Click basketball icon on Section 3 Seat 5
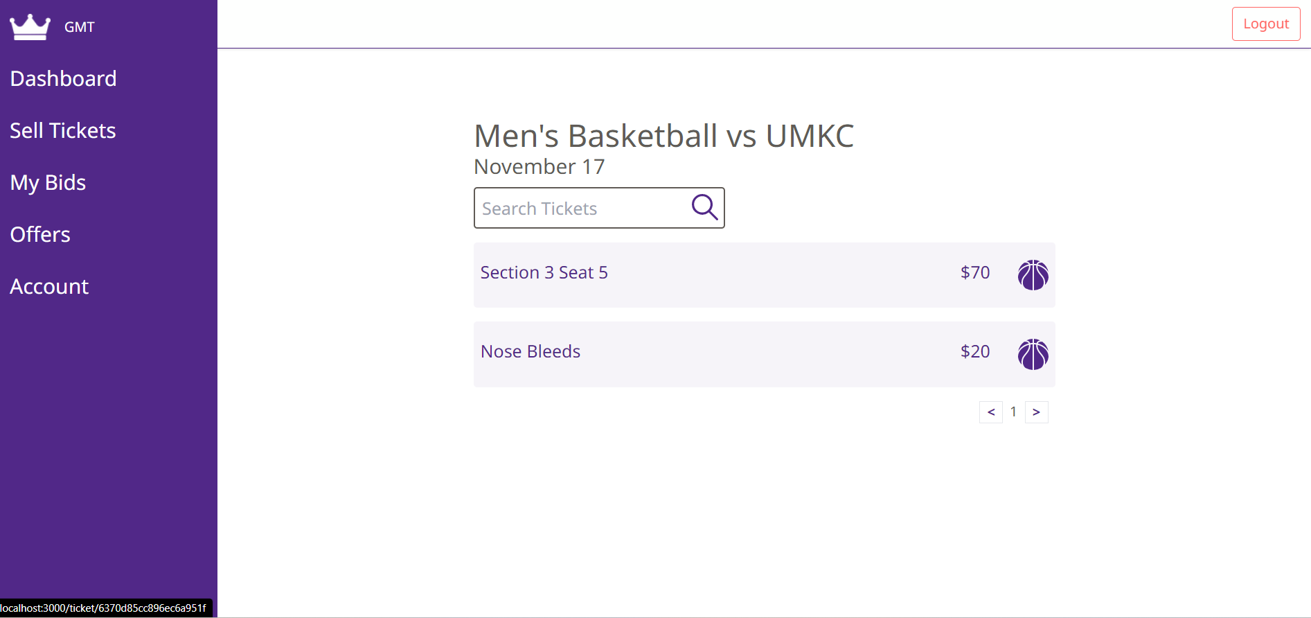1311x618 pixels. click(1033, 275)
